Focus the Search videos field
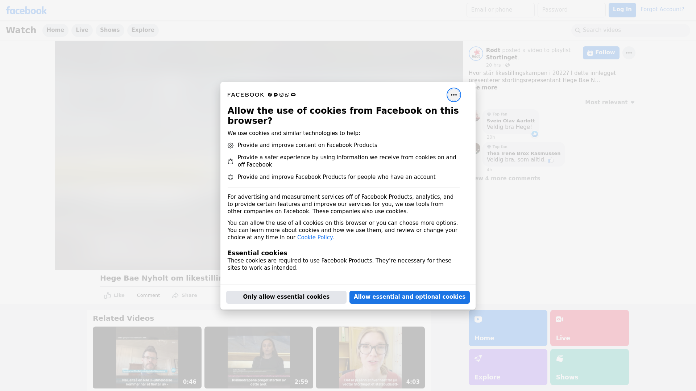The image size is (696, 391). point(631,30)
